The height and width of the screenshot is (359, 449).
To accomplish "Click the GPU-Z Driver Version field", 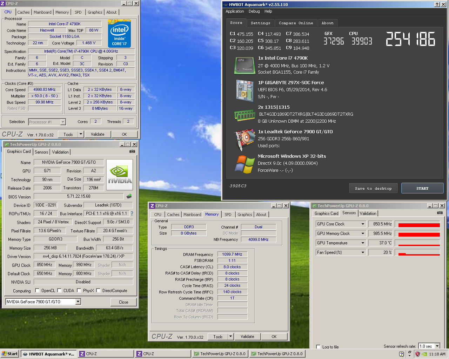I will coord(83,256).
